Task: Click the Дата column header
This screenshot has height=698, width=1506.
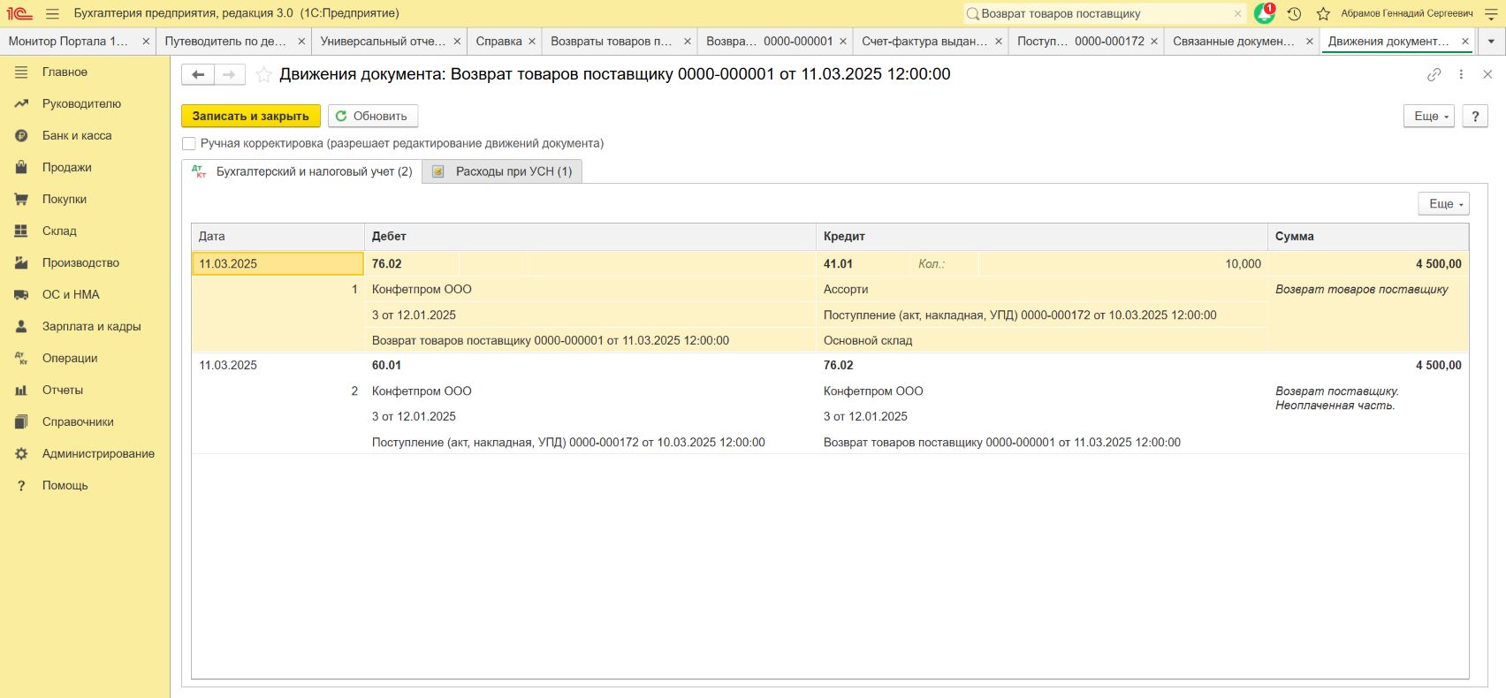Action: (x=278, y=236)
